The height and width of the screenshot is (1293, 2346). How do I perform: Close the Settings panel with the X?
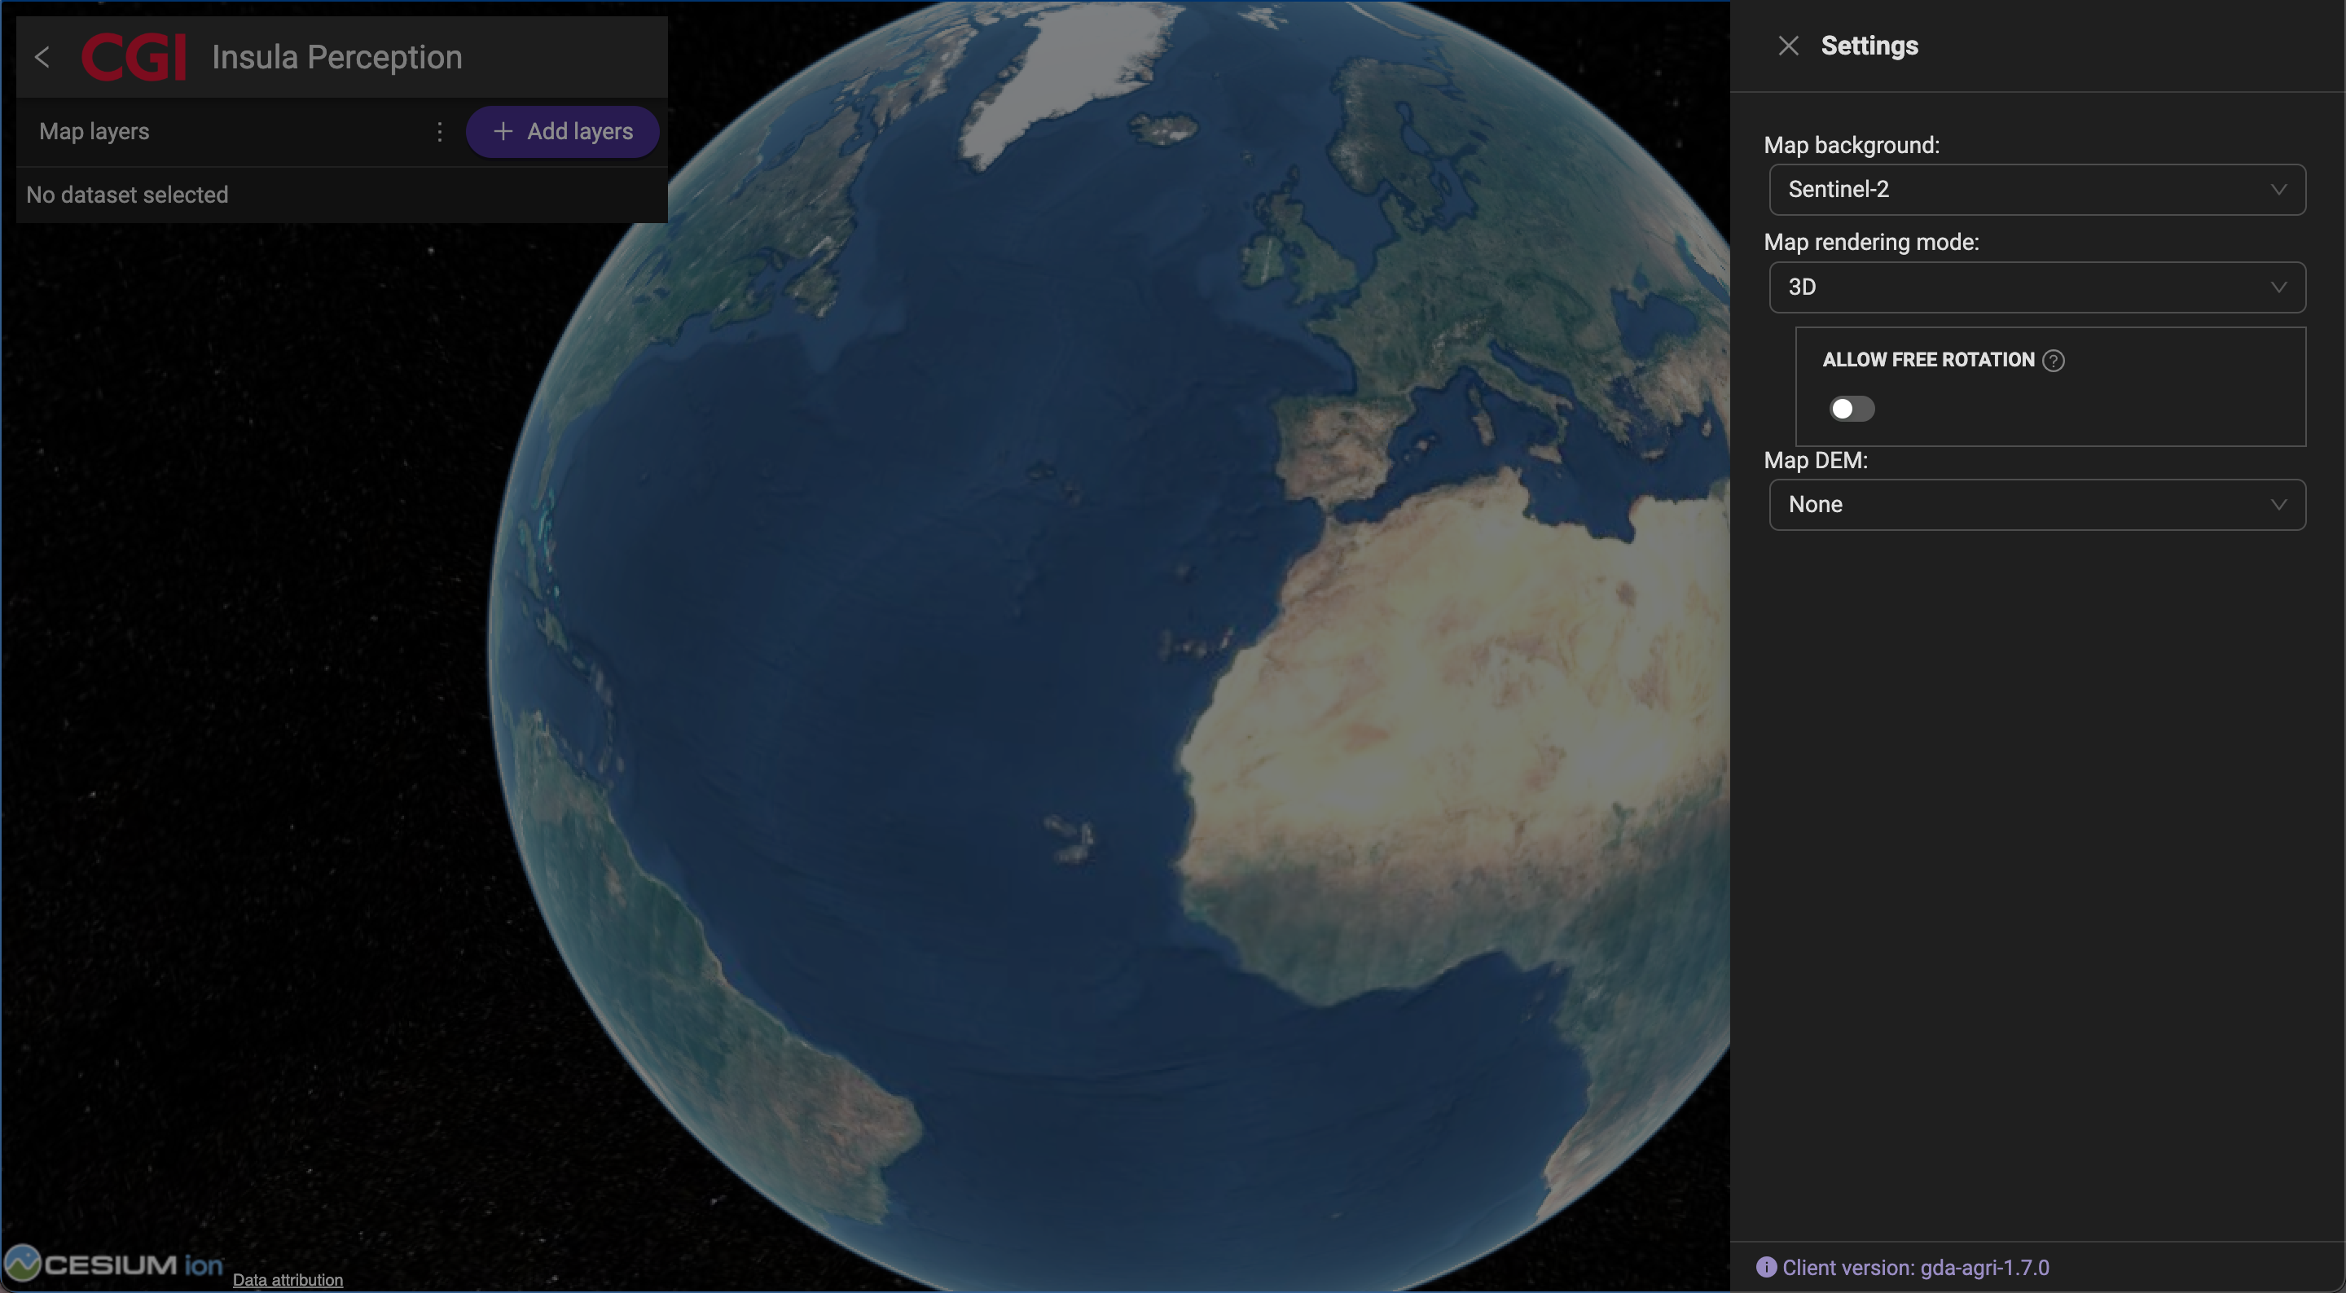(1788, 46)
